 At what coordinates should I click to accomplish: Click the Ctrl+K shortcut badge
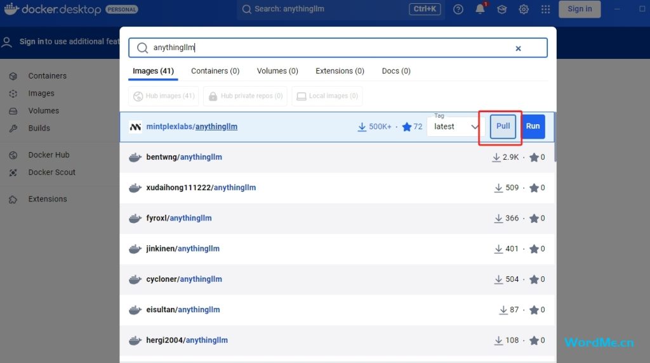click(425, 9)
